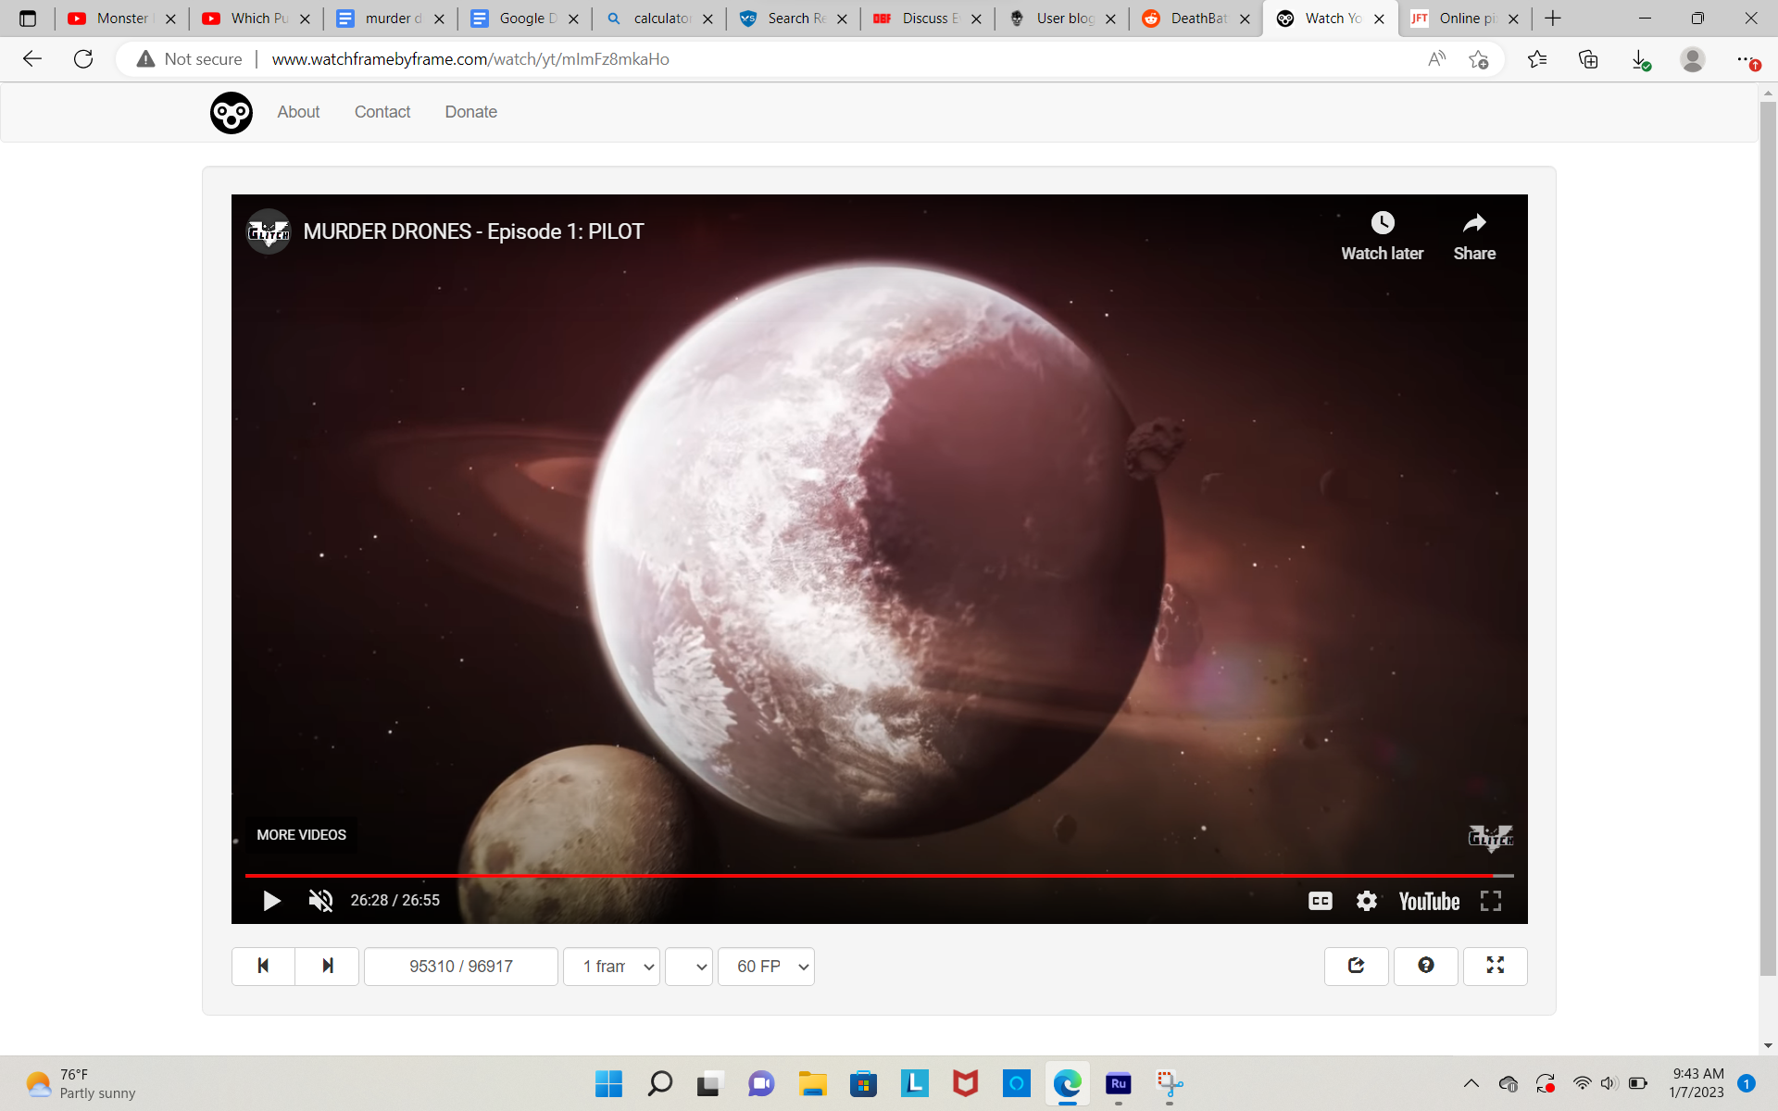Open the Windows Start menu
The width and height of the screenshot is (1778, 1111).
[x=608, y=1083]
